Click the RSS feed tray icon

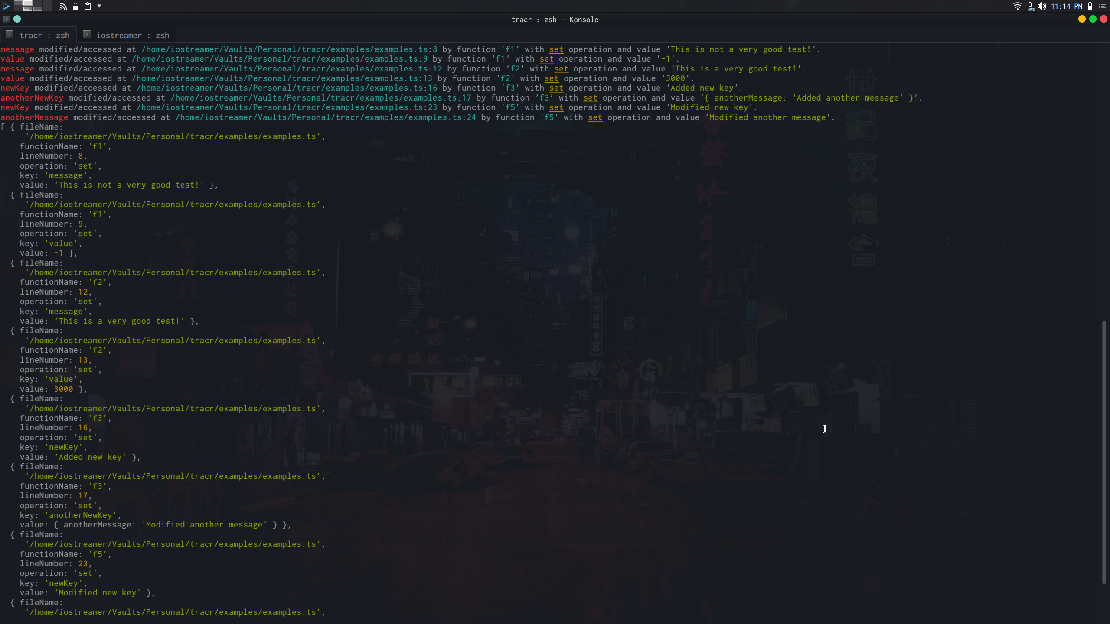tap(63, 6)
